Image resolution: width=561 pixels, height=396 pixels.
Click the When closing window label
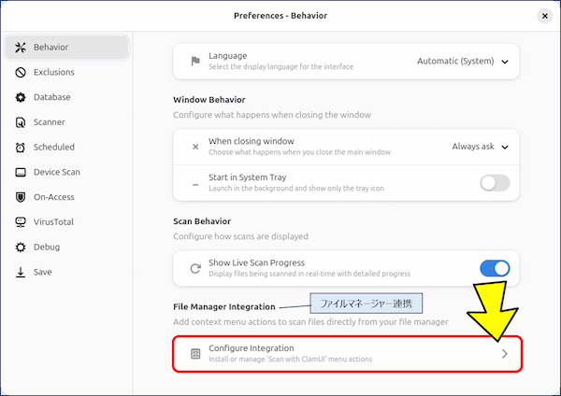point(252,141)
